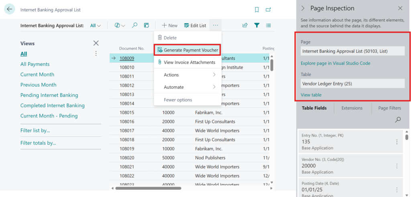
Task: Select the Pending Internet Banking view
Action: point(49,95)
